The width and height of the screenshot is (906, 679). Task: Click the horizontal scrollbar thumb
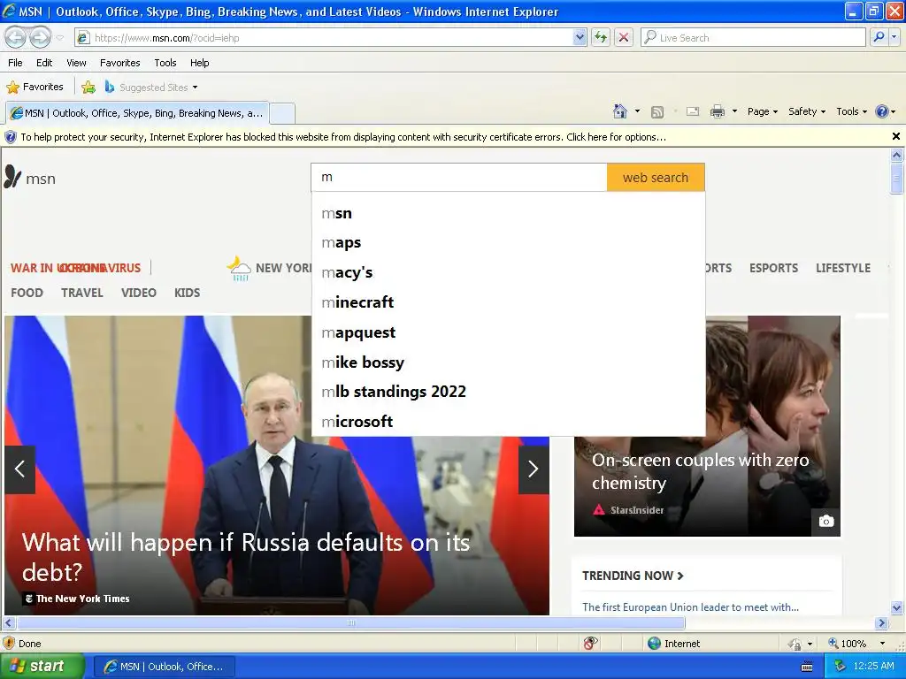(350, 623)
